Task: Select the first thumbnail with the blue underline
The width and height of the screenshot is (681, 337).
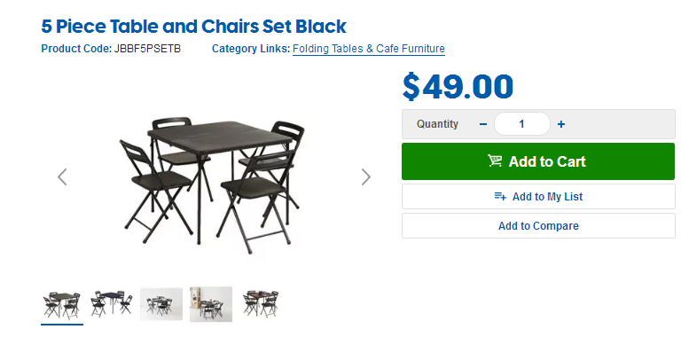Action: point(62,305)
